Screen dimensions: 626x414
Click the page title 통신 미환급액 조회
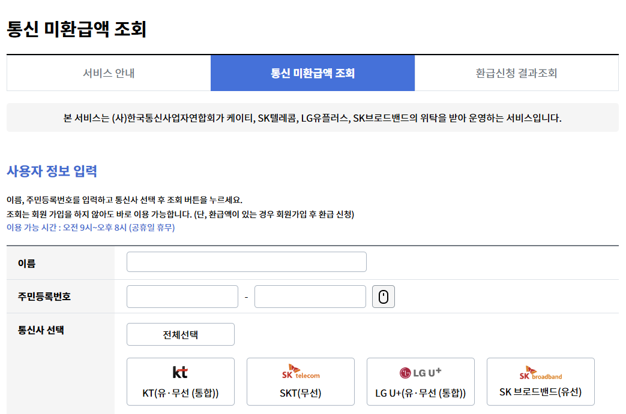click(77, 29)
